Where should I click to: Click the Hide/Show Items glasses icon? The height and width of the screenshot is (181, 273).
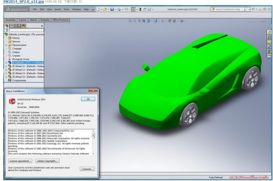point(162,21)
